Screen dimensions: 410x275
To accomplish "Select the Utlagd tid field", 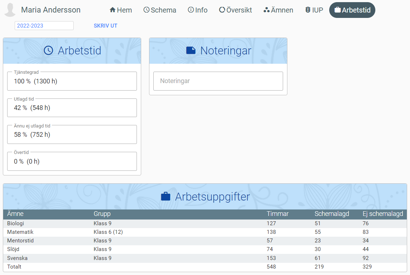I will [72, 108].
